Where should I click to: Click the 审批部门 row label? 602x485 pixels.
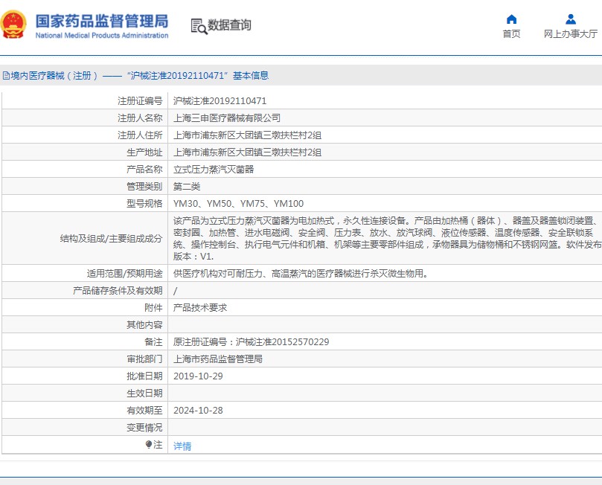(145, 359)
